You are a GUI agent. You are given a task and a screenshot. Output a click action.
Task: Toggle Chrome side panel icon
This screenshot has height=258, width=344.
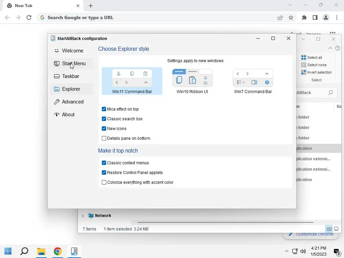coord(315,17)
